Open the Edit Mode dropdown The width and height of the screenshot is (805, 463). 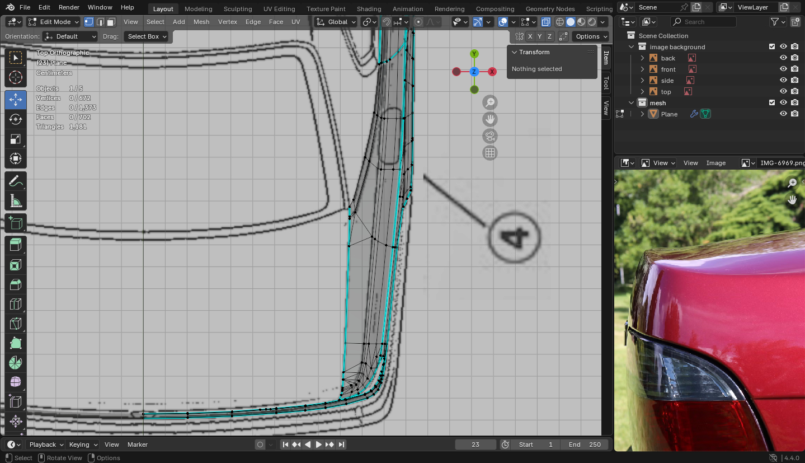pos(53,22)
